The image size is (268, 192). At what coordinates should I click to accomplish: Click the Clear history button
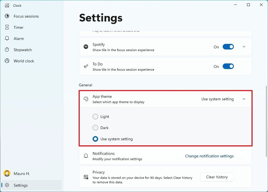click(x=217, y=177)
